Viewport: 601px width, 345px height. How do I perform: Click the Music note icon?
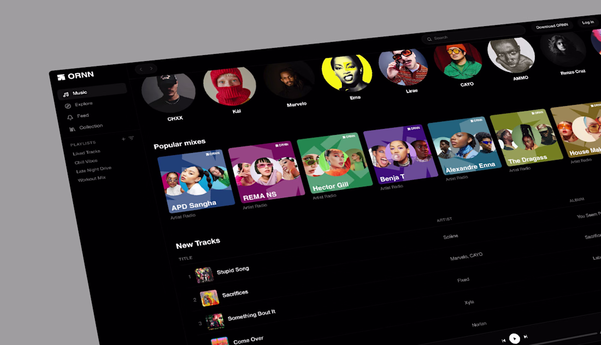(x=66, y=94)
